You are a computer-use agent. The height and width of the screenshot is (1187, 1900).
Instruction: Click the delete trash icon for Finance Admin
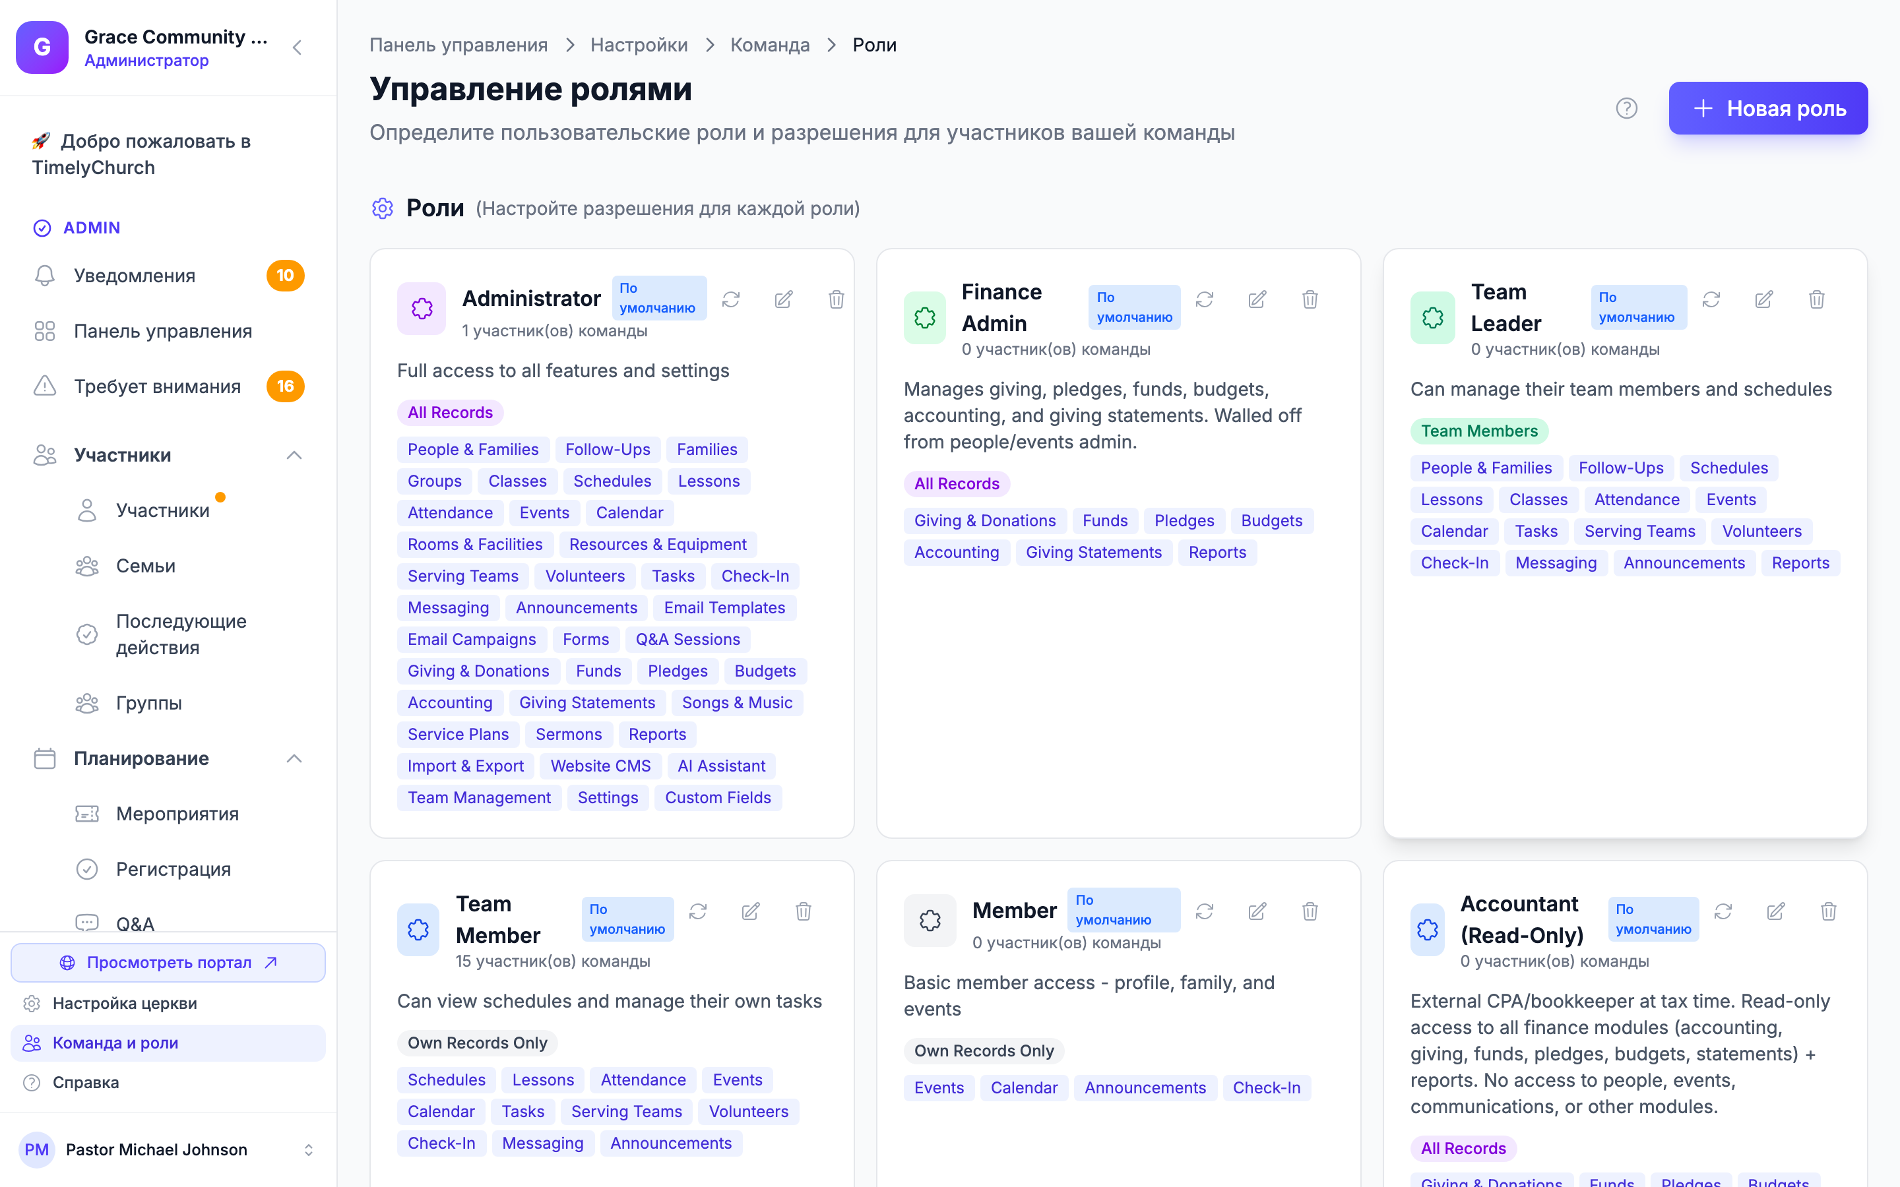(x=1310, y=299)
